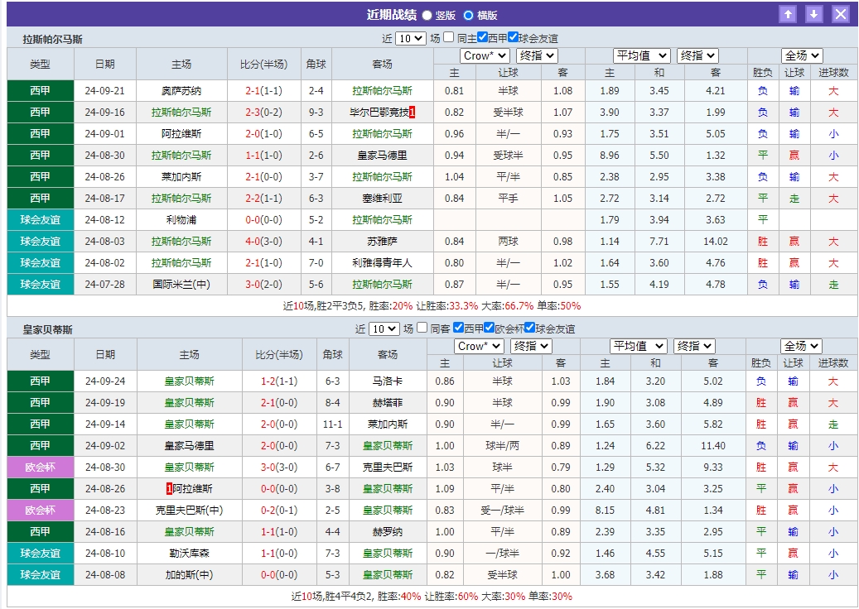Viewport: 859px width, 609px height.
Task: Click the down arrow icon in the title bar
Action: coord(813,13)
